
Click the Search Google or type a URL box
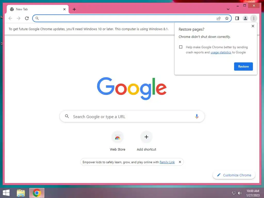tap(132, 116)
